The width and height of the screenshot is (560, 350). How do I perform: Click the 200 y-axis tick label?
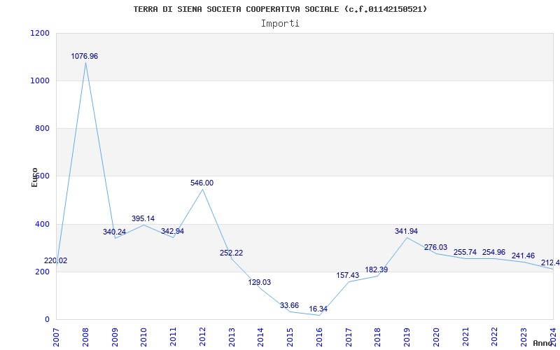42,272
